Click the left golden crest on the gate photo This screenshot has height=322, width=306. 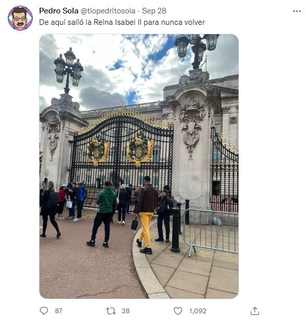click(x=97, y=151)
